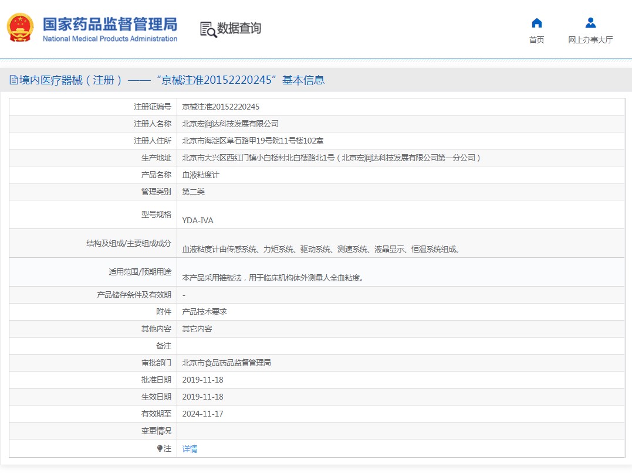Click the 产品储存条件及有效期 label
This screenshot has width=632, height=474.
pos(134,295)
